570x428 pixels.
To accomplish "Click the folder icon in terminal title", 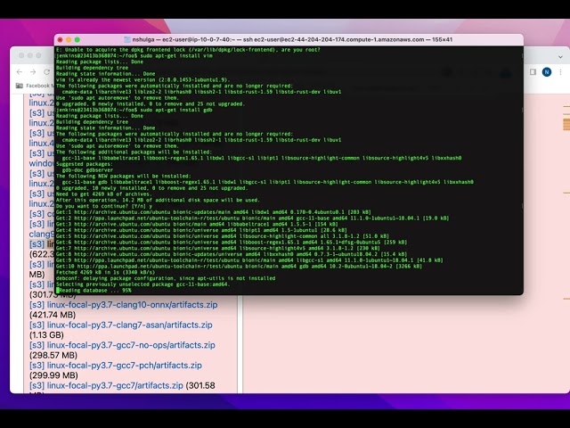I will [x=127, y=39].
